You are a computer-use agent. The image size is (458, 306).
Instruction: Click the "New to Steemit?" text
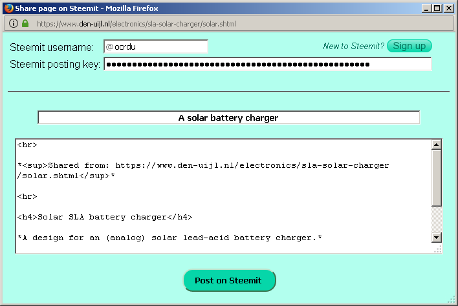click(353, 46)
